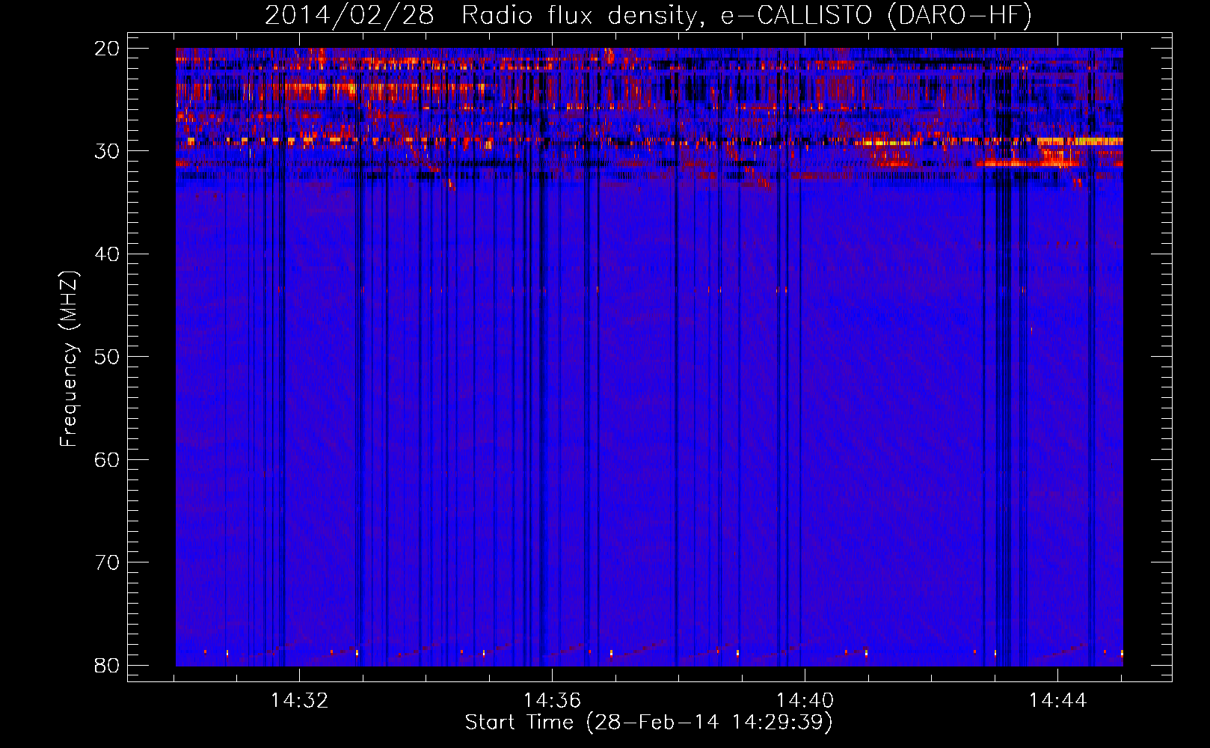The image size is (1210, 748).
Task: Click the 14:44 time tick label
Action: (1057, 701)
